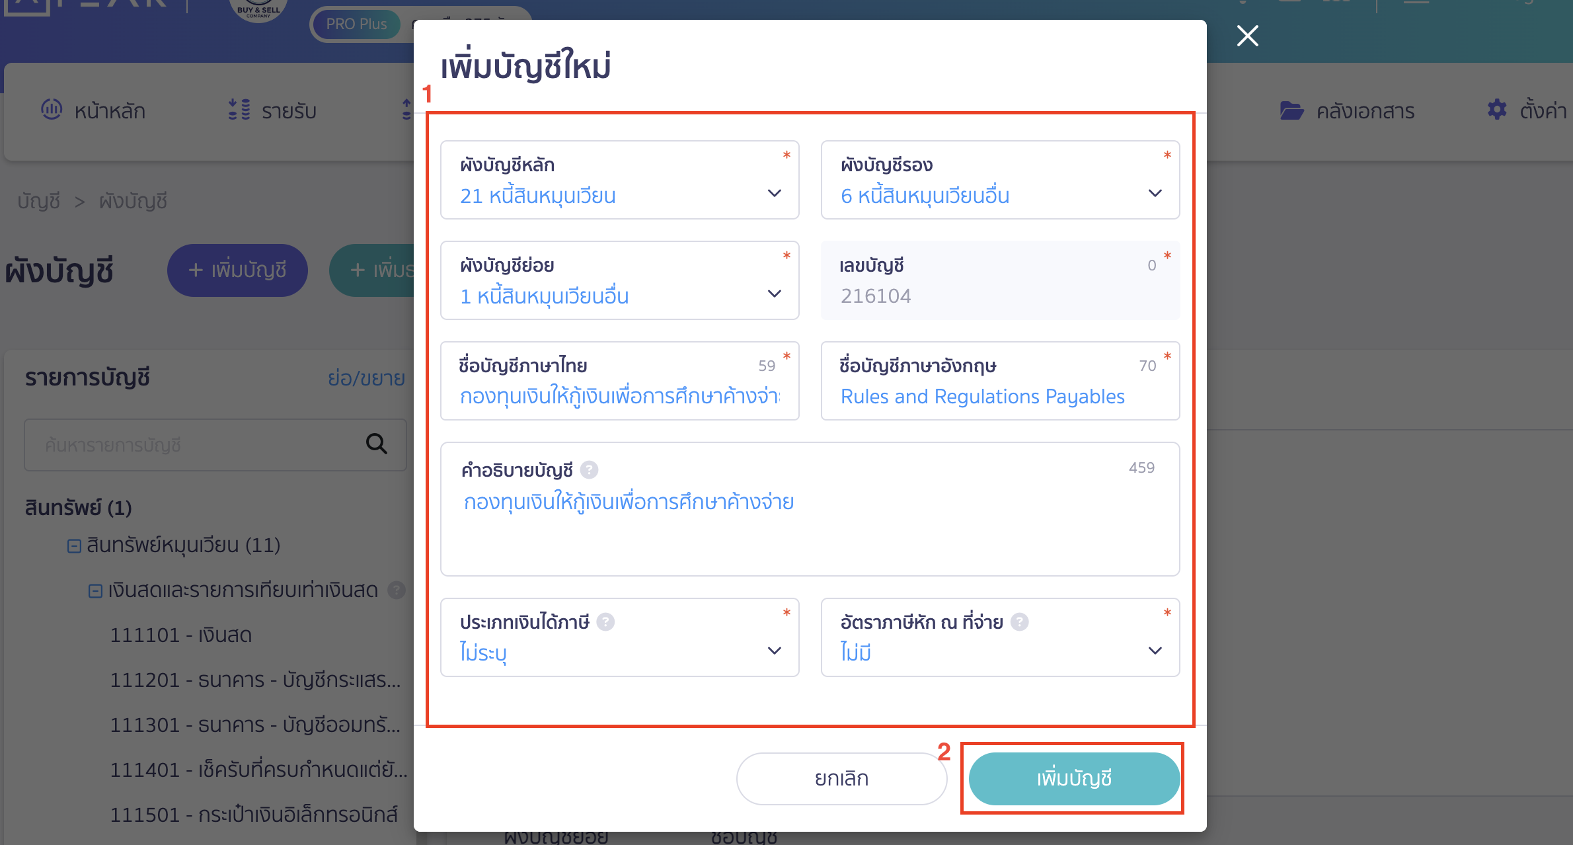Open the help icon beside ประเภทเงินได้ภาษี

(x=605, y=622)
